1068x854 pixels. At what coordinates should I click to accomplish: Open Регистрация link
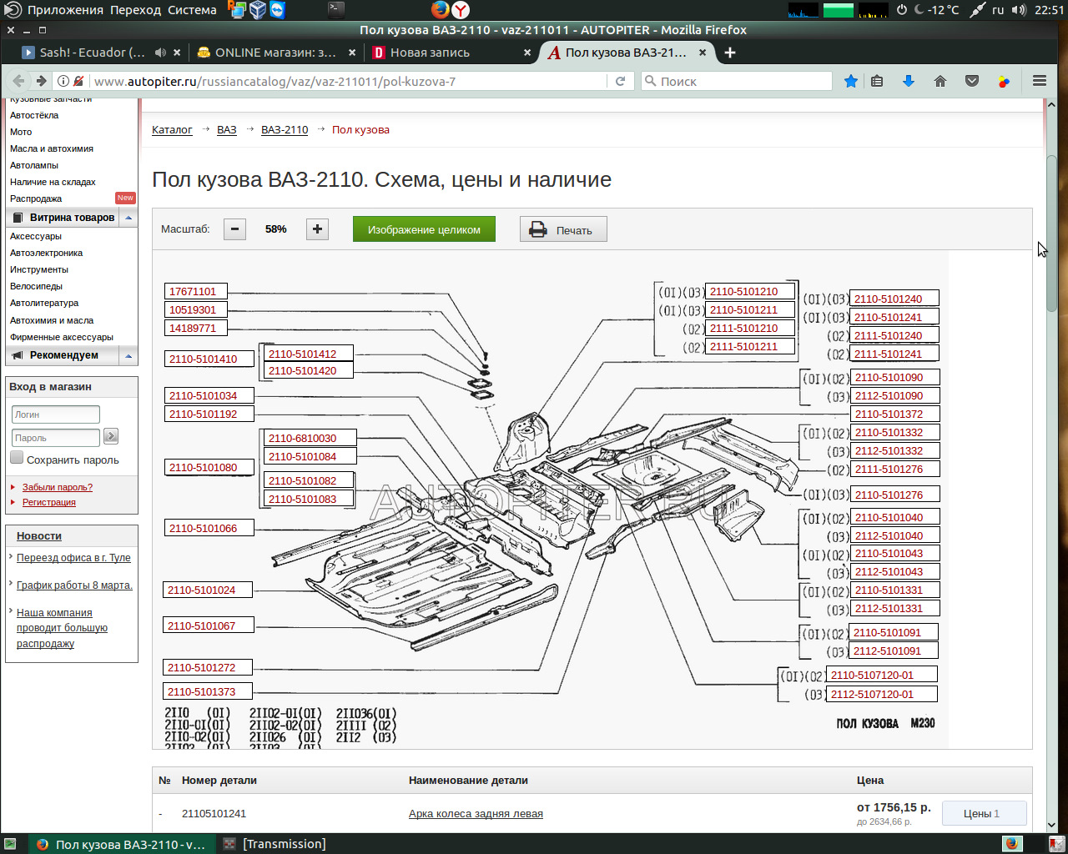pyautogui.click(x=49, y=502)
